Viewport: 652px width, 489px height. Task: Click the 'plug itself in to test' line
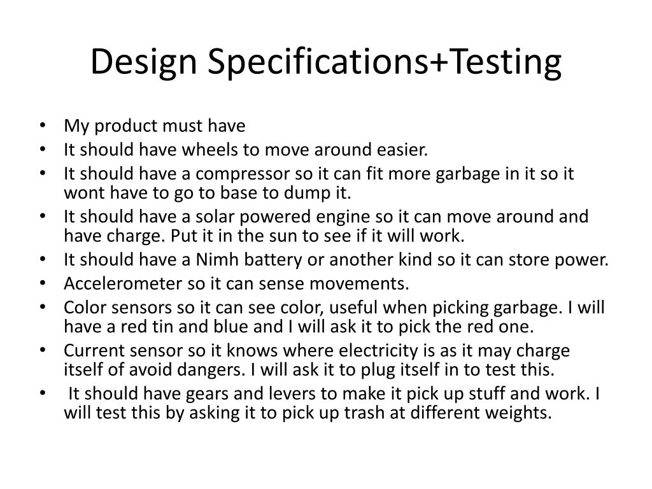tap(402, 370)
